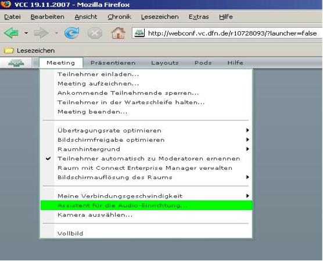
Task: Open the Chronik menu
Action: point(119,17)
